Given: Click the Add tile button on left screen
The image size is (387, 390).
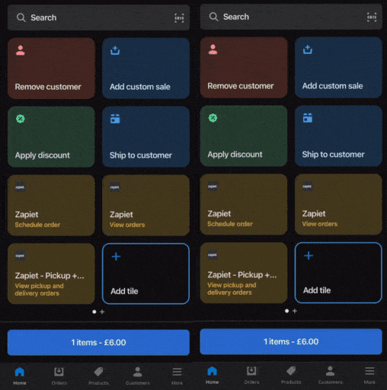Looking at the screenshot, I should click(146, 273).
